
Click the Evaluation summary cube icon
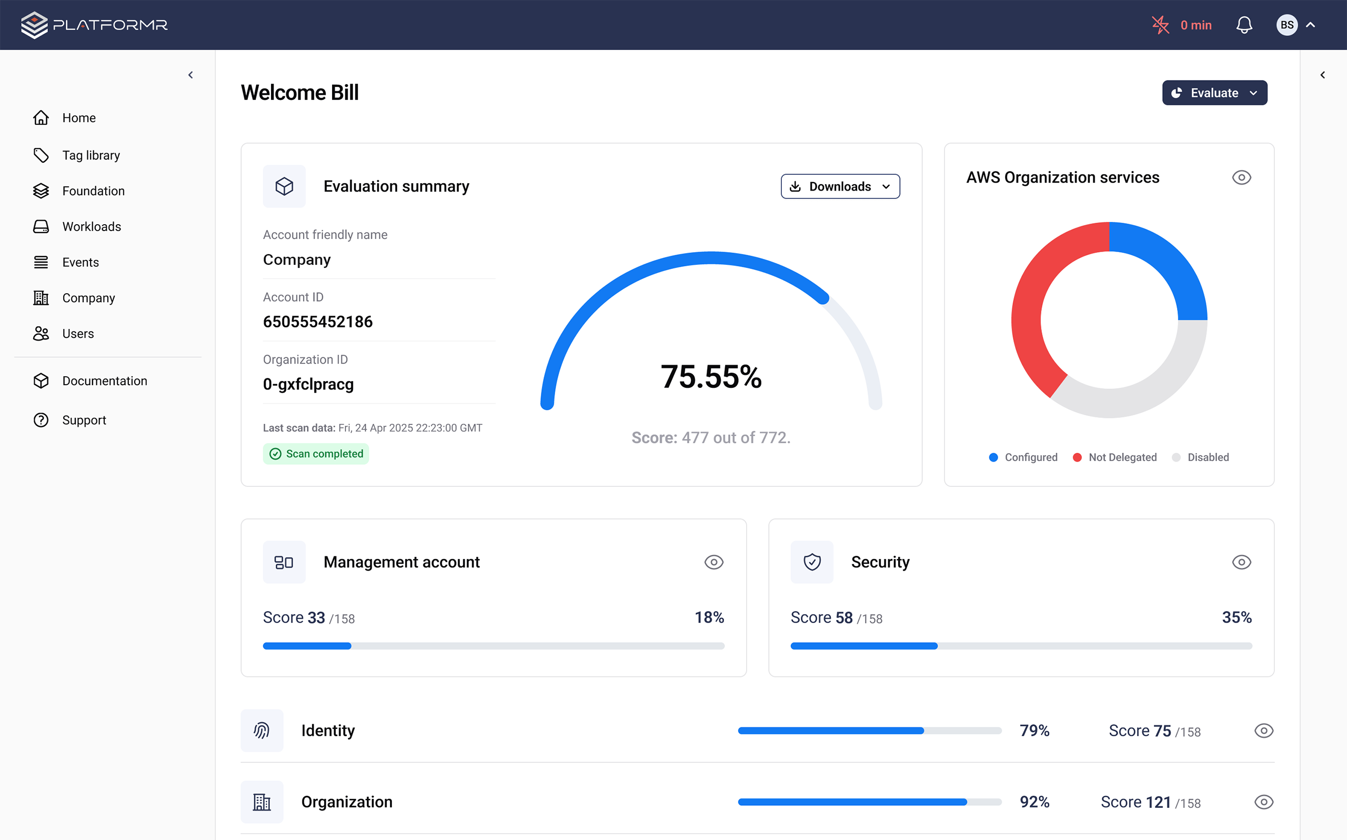[284, 186]
